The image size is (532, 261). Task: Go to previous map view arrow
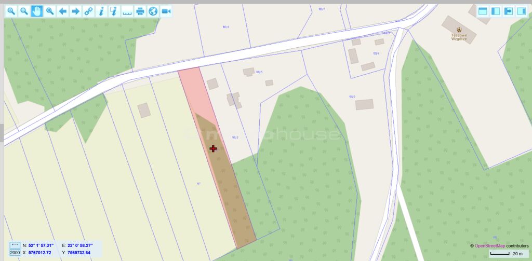63,11
